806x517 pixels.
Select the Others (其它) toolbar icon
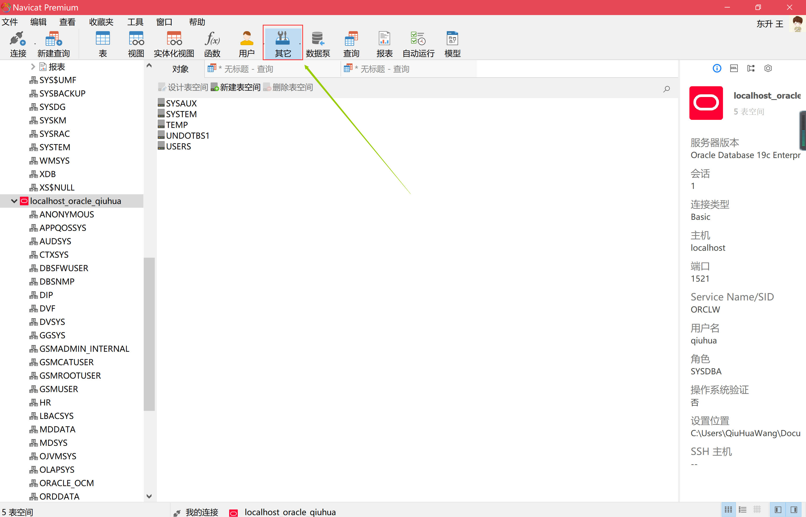[x=283, y=44]
